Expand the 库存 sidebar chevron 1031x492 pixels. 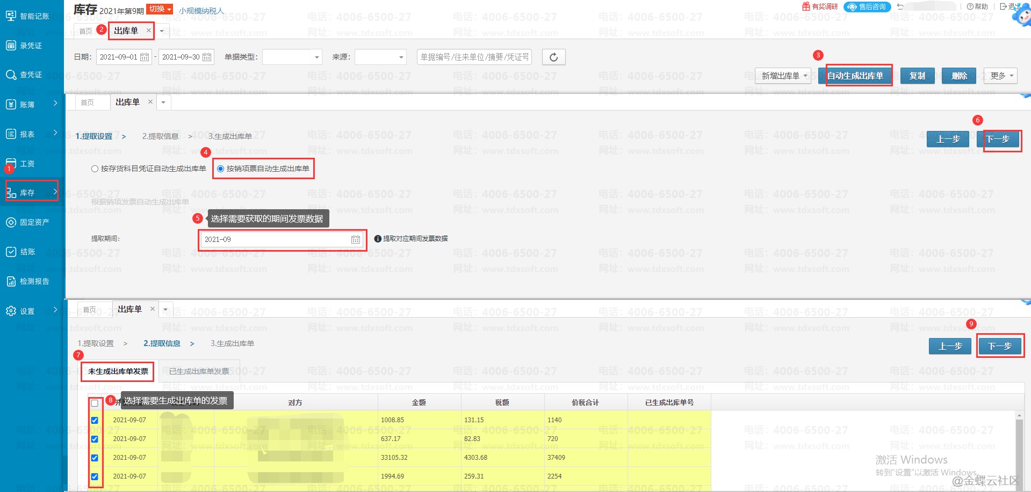(55, 192)
